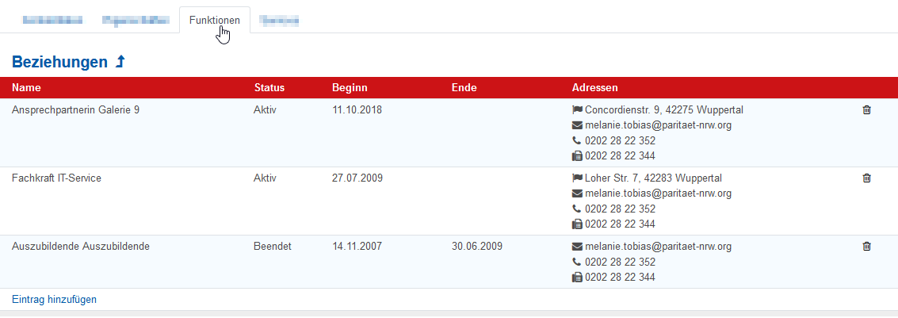Screen dimensions: 898x318
Task: Click envelope icon in Ansprechpartnerin Galerie 9 row
Action: pyautogui.click(x=577, y=125)
